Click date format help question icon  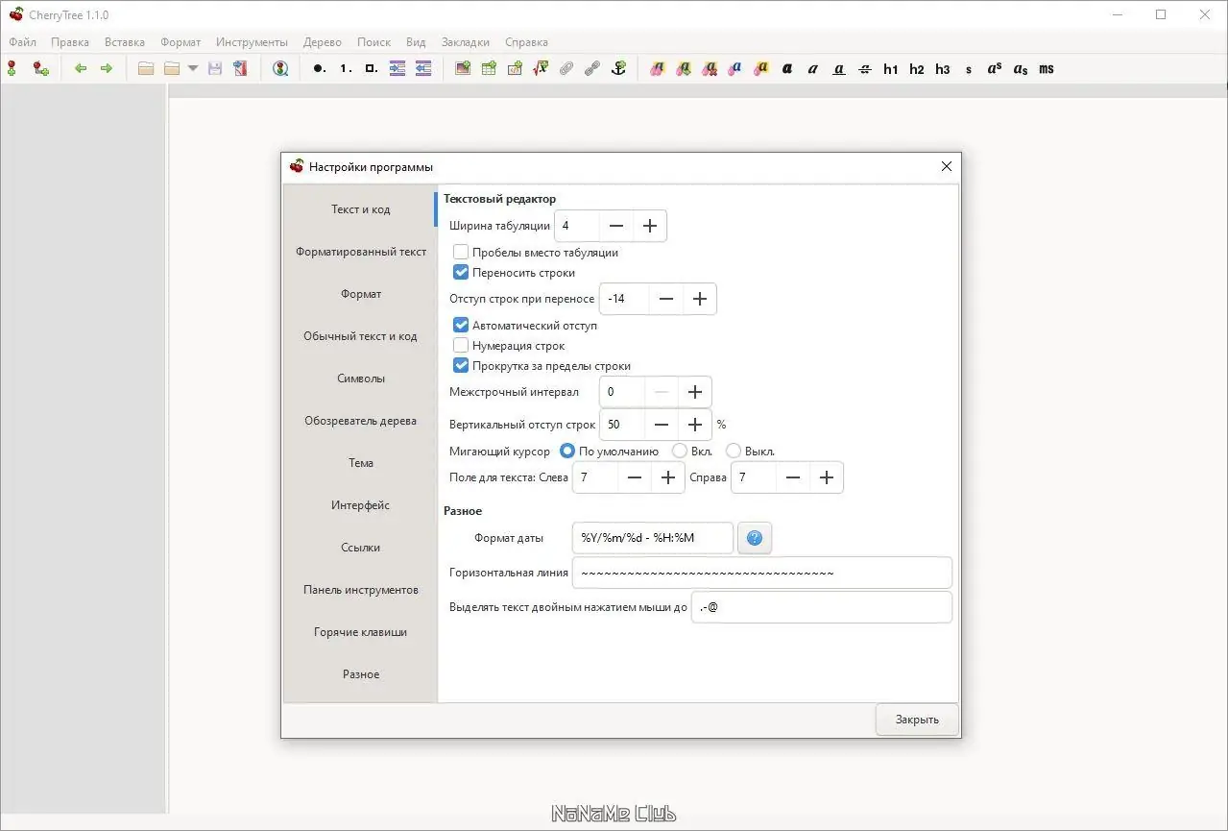pyautogui.click(x=755, y=538)
